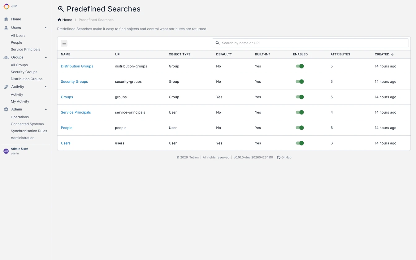Viewport: 416px width, 260px height.
Task: Click the Users icon in the sidebar
Action: coord(6,28)
